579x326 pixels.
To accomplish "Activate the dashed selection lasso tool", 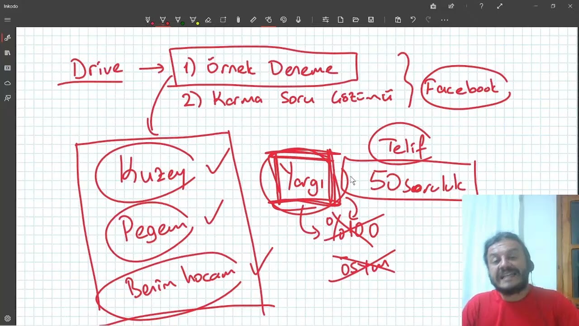I will 223,20.
